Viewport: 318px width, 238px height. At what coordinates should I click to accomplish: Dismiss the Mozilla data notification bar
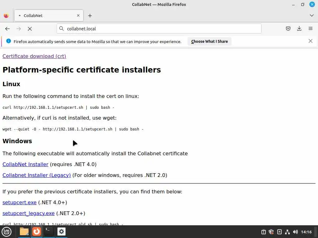[x=310, y=41]
